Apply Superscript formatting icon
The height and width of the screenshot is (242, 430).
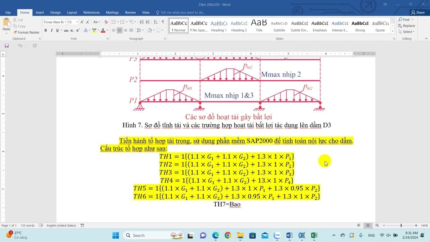[78, 31]
